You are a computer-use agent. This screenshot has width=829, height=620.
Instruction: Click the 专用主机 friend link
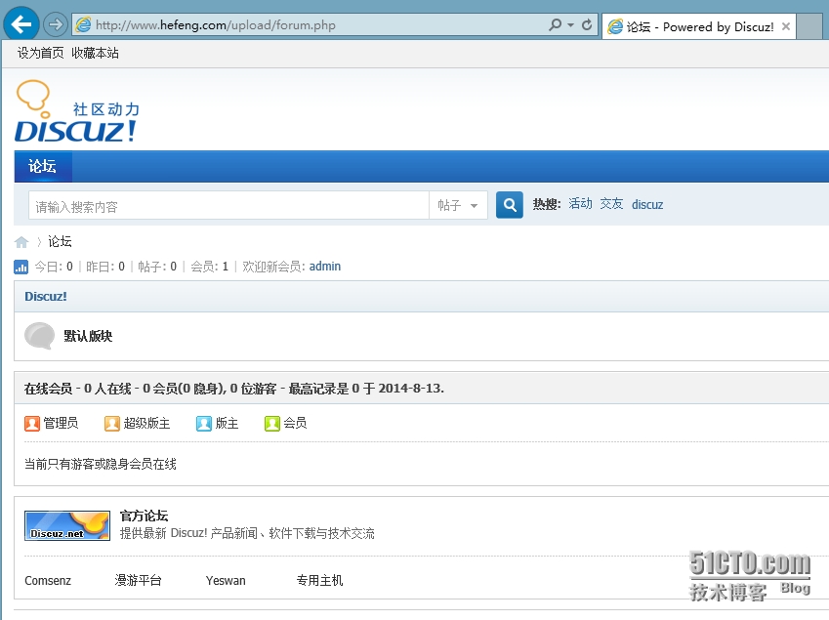click(319, 580)
